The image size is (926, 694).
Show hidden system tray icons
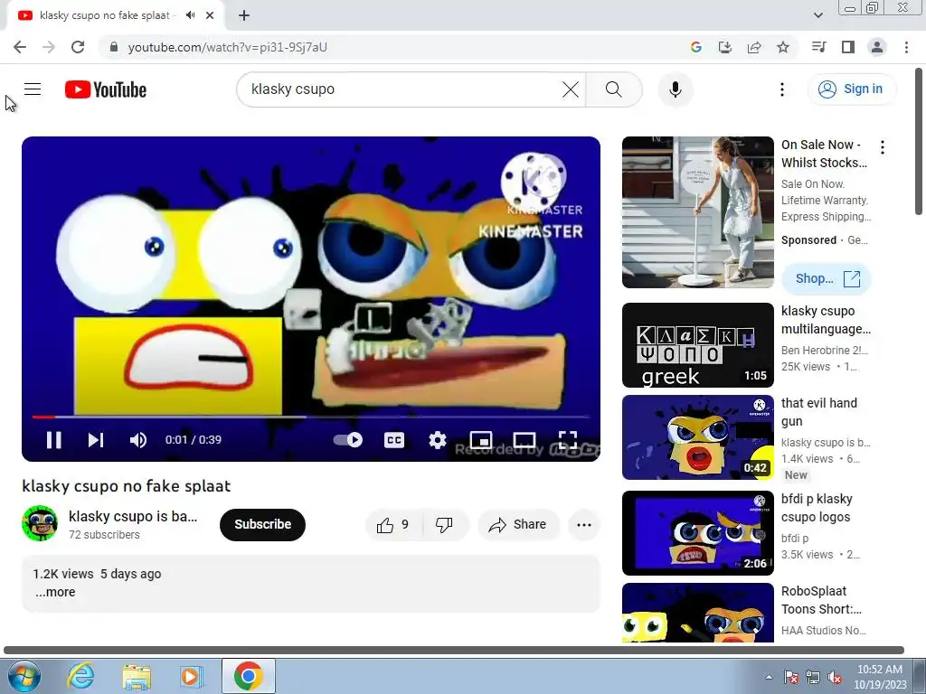pos(769,677)
